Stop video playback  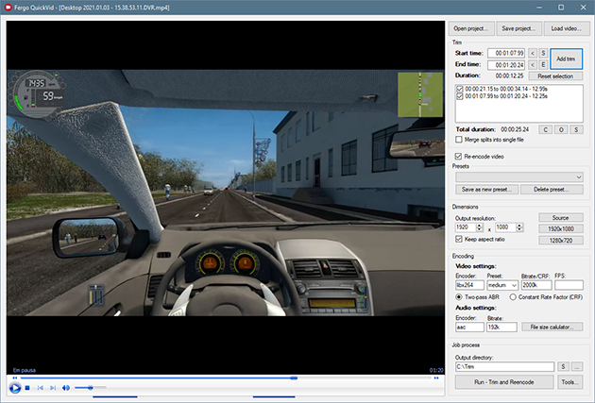point(27,388)
